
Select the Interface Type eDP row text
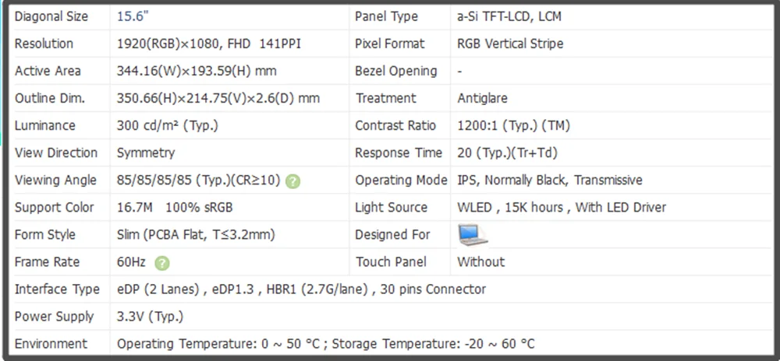301,289
